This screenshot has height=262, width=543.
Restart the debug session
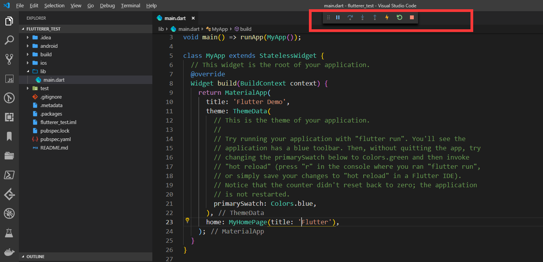[x=400, y=17]
